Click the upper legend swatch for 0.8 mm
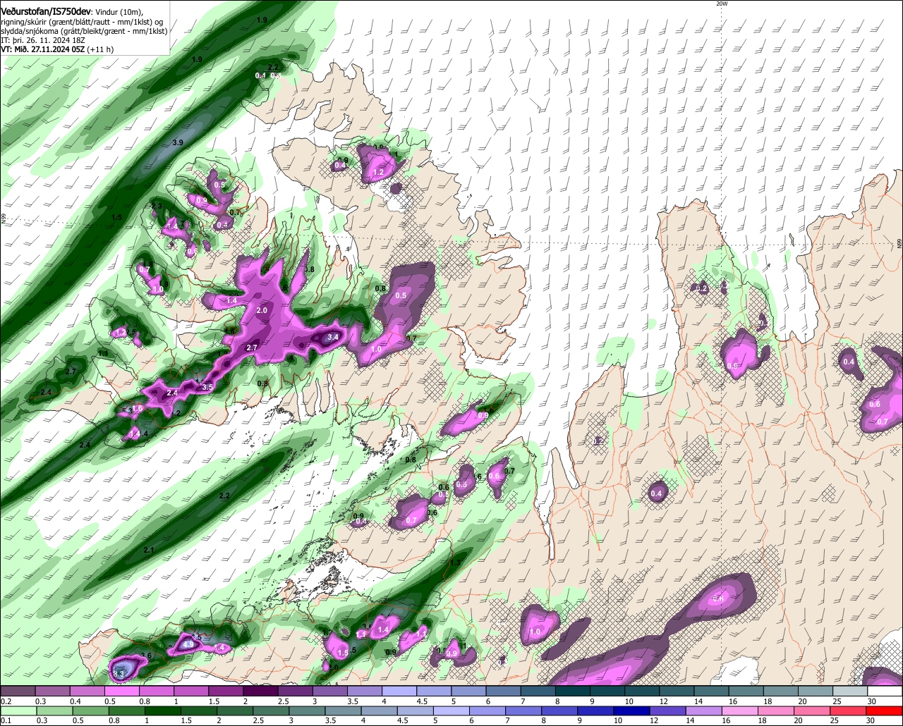 pos(156,691)
